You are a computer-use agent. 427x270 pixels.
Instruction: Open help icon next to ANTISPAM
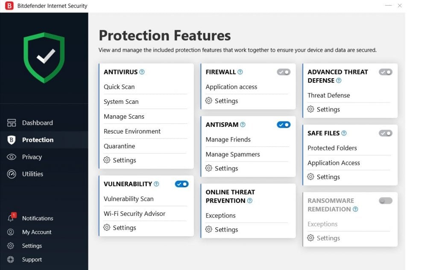(243, 124)
